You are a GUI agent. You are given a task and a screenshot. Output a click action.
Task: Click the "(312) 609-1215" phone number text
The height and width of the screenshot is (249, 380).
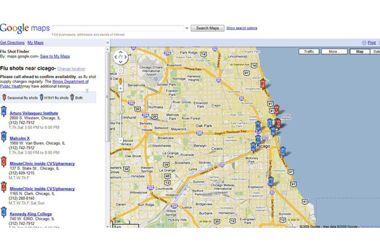pyautogui.click(x=22, y=173)
